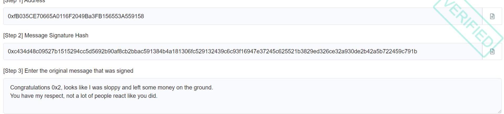Place cursor after "ground." in the message
This screenshot has width=504, height=114.
[x=213, y=87]
